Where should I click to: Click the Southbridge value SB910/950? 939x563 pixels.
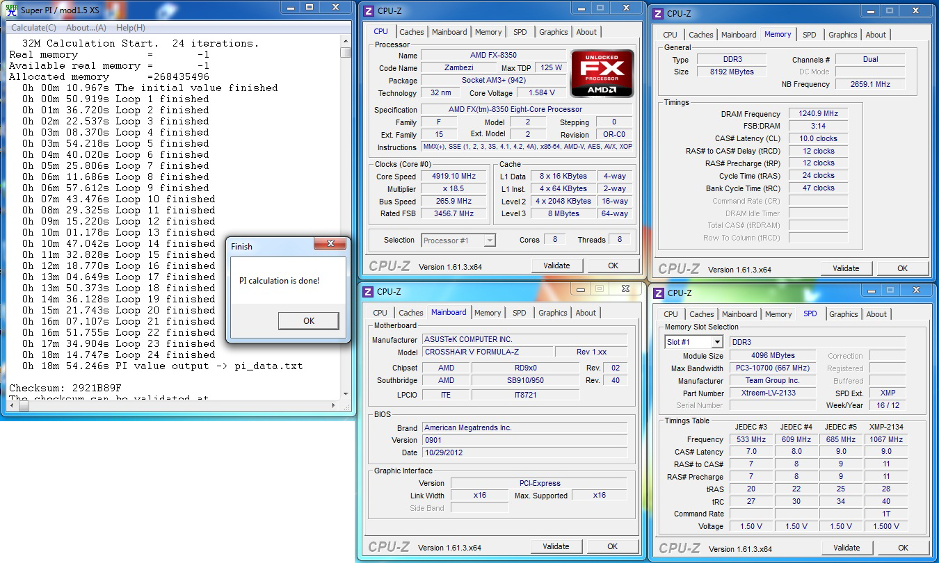pos(525,381)
